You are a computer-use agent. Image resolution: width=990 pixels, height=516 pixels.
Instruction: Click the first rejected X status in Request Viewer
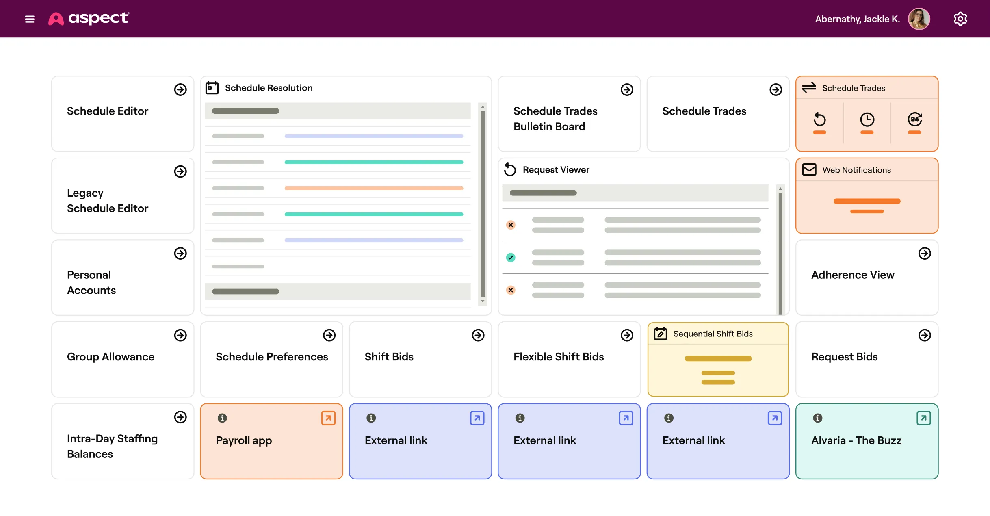(x=511, y=225)
